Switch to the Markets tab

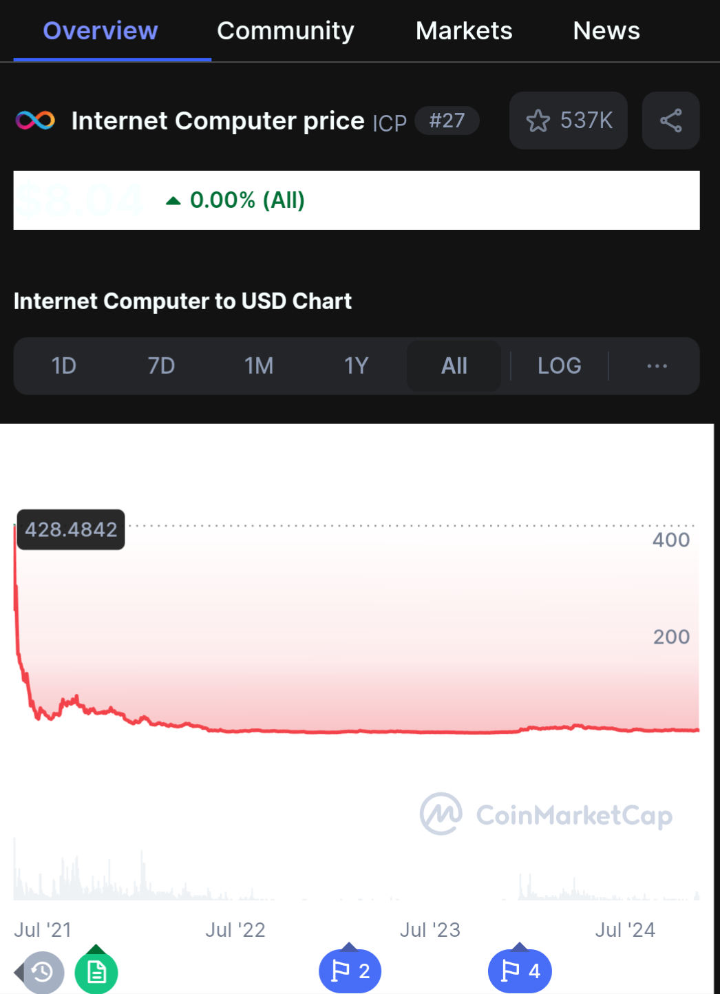pos(464,30)
